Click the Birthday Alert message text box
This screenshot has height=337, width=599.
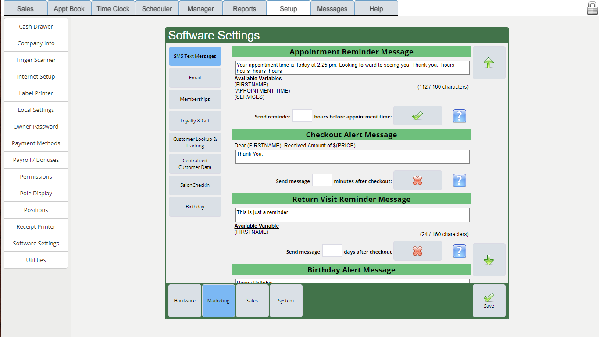click(352, 281)
